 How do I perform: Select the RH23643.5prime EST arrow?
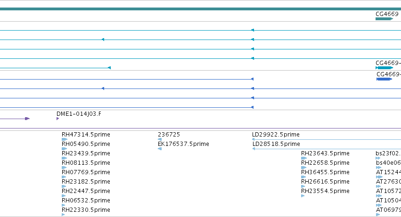coord(304,158)
